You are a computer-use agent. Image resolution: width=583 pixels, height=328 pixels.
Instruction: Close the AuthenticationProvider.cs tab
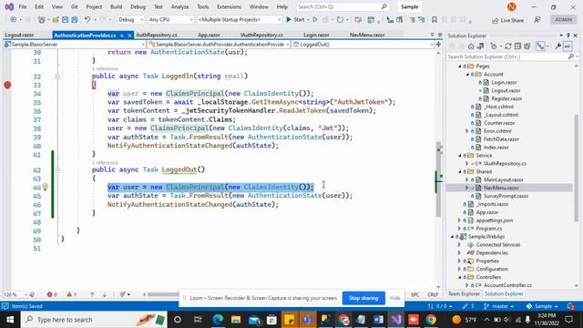129,36
